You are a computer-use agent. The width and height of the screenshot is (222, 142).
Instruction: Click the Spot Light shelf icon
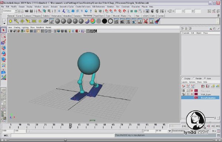(x=28, y=21)
